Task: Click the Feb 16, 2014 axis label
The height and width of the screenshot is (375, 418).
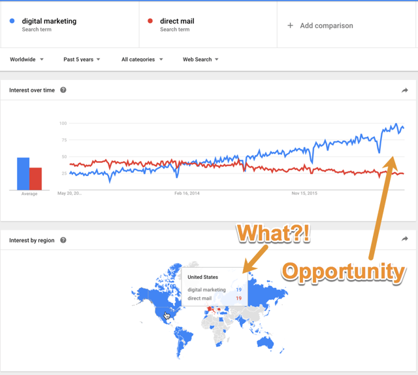Action: tap(187, 193)
